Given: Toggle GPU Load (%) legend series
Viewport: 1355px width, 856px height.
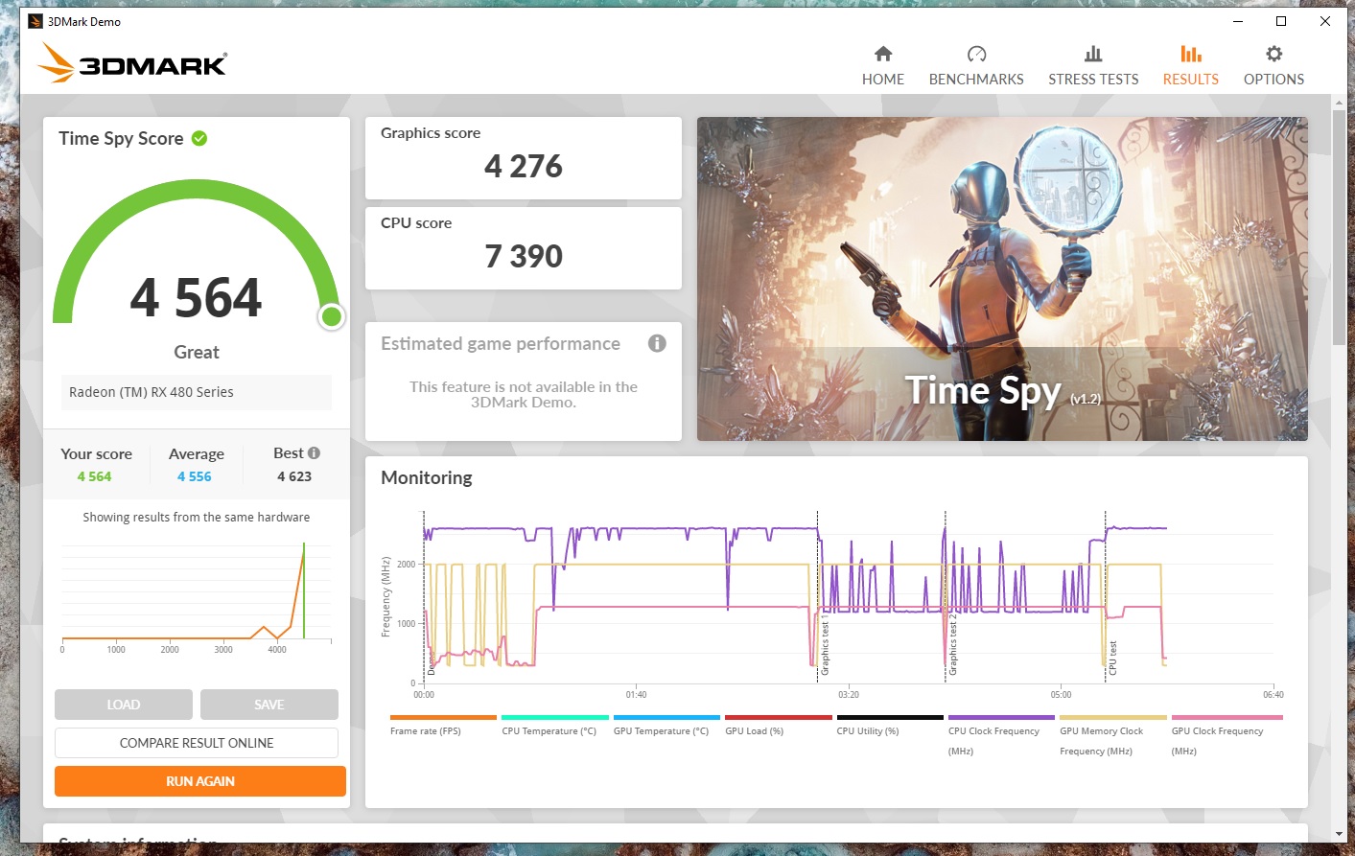Looking at the screenshot, I should (778, 718).
